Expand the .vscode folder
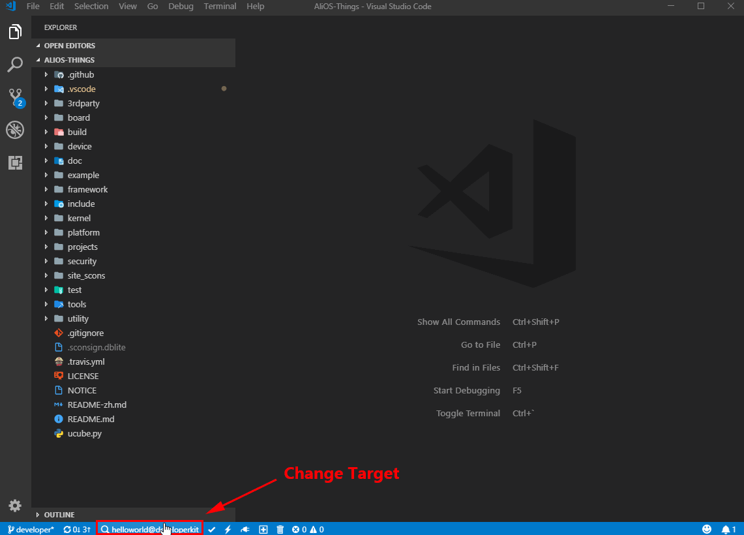The width and height of the screenshot is (744, 535). click(x=133, y=89)
